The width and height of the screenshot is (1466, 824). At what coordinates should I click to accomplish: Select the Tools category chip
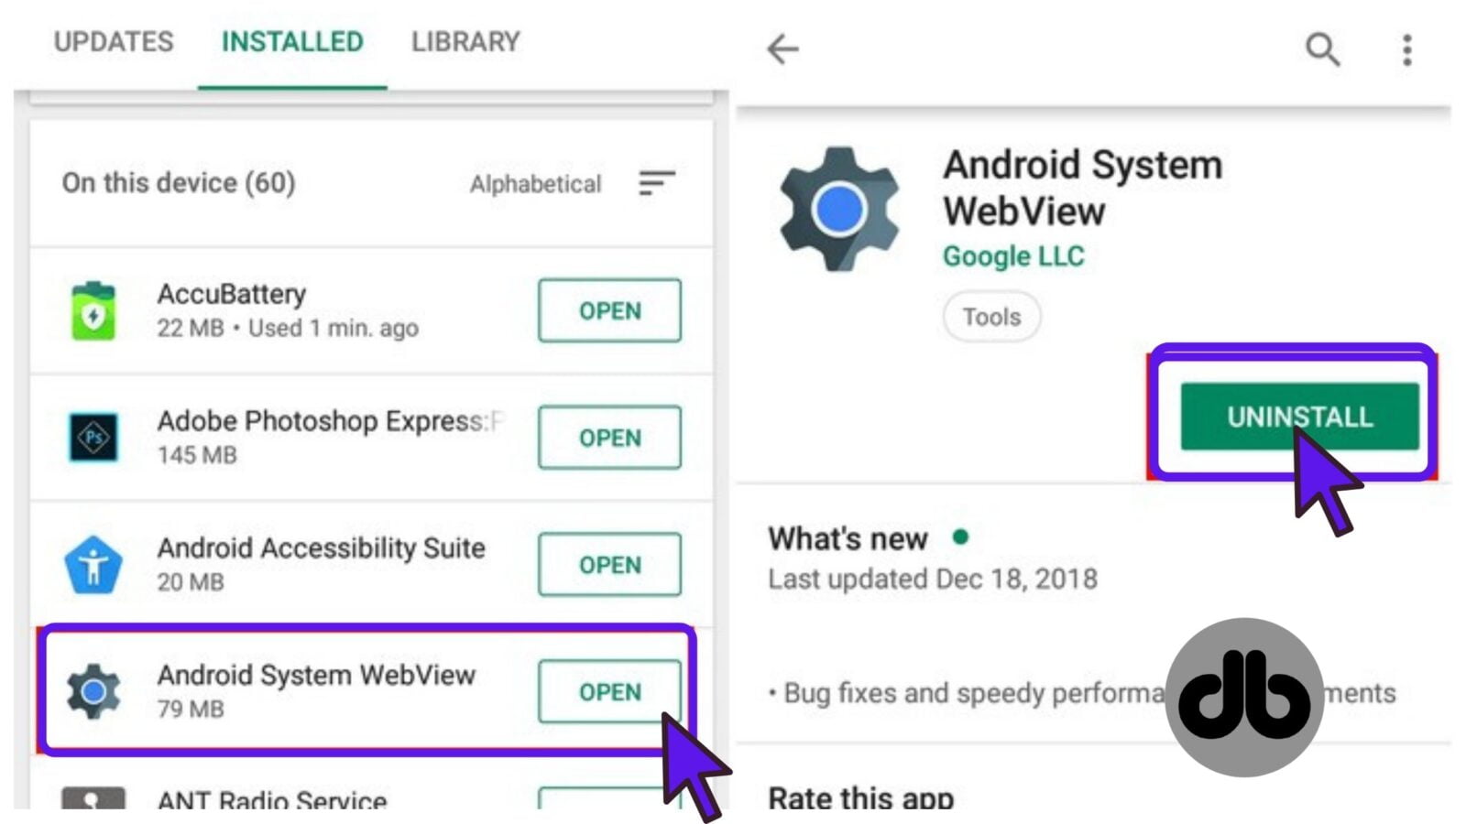pos(991,317)
